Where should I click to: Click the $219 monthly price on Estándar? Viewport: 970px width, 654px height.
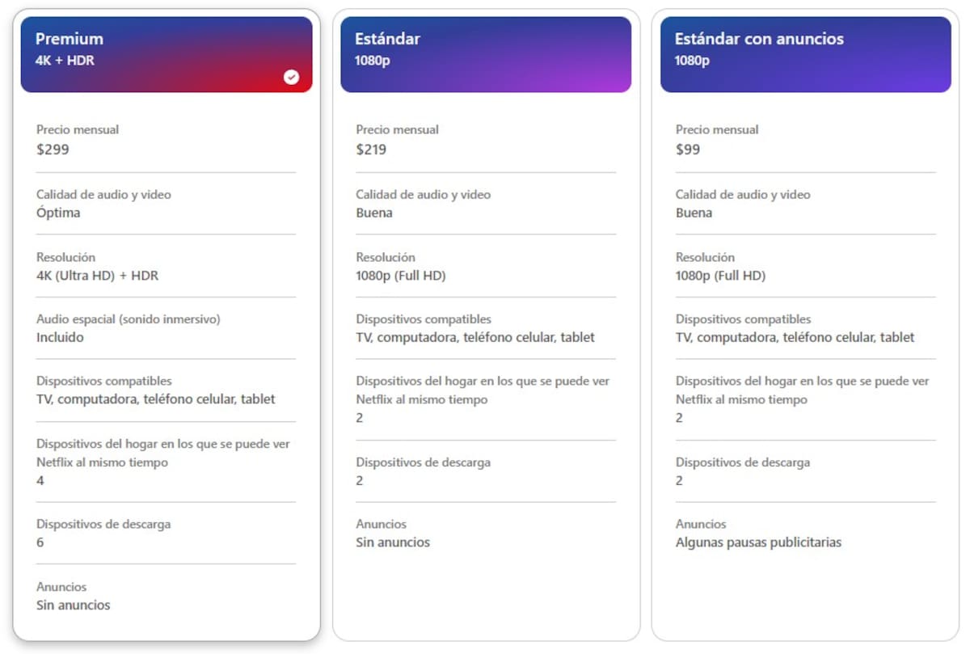(372, 150)
